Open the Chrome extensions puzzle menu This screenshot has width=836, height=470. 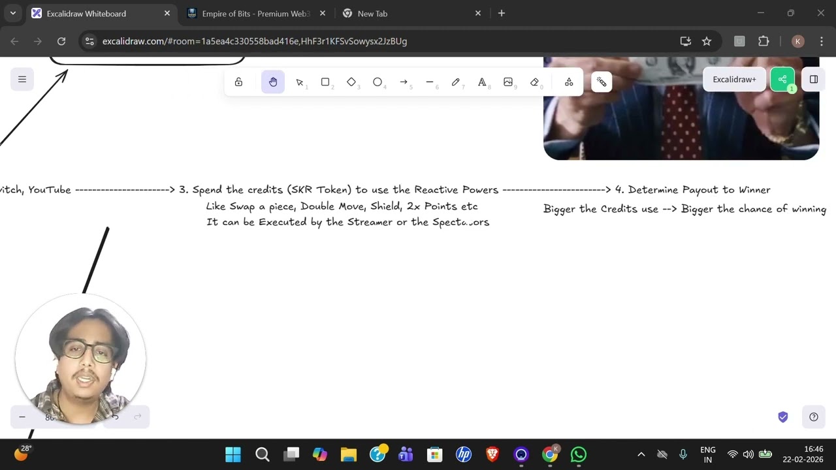(x=764, y=41)
